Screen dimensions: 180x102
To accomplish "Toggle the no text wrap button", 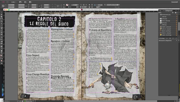I will (x=89, y=5).
